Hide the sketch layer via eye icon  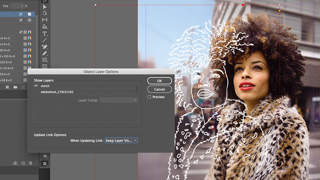coord(36,86)
